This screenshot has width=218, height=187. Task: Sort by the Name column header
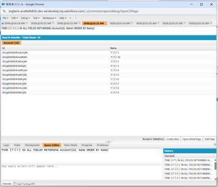pyautogui.click(x=162, y=48)
